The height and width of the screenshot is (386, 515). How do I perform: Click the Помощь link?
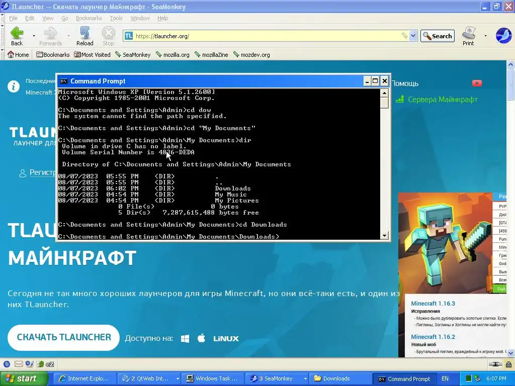click(x=405, y=83)
